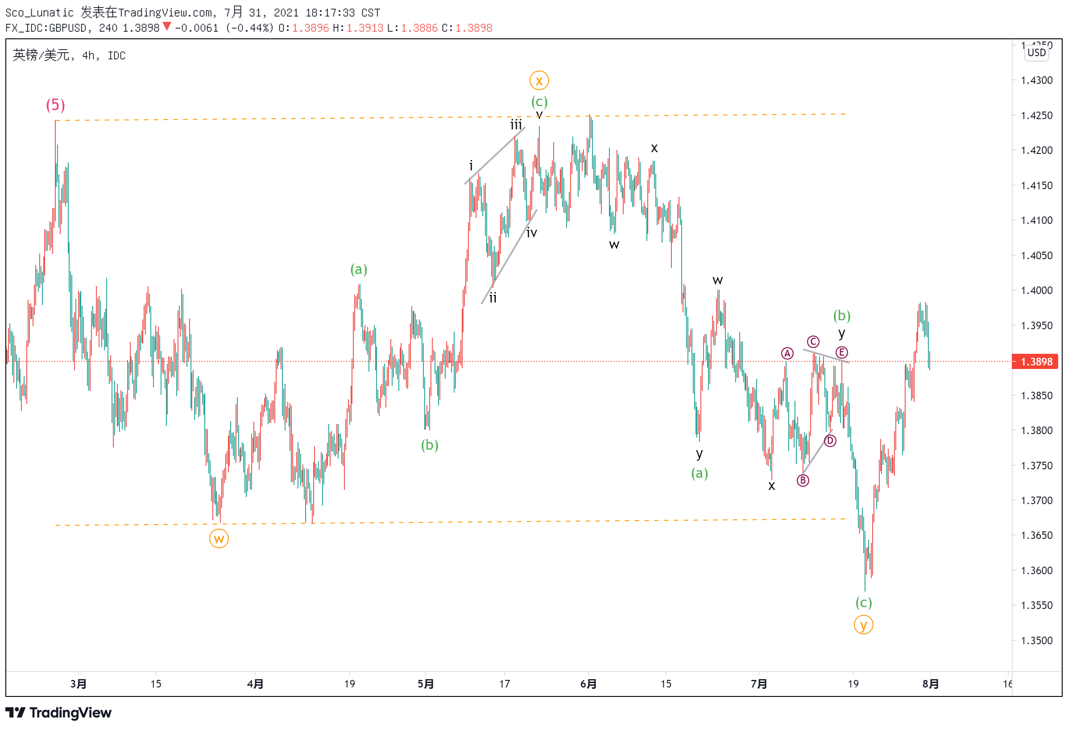
Task: Click the 17 date axis label
Action: [x=505, y=684]
